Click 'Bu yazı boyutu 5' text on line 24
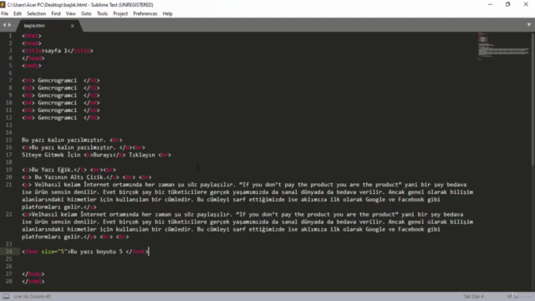This screenshot has height=301, width=535. [97, 252]
